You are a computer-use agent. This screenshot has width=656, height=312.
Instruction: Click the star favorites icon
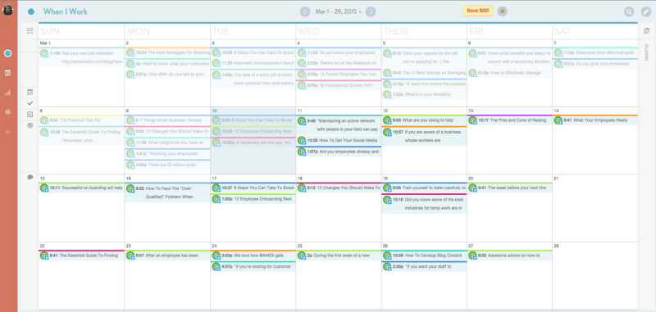tap(503, 11)
